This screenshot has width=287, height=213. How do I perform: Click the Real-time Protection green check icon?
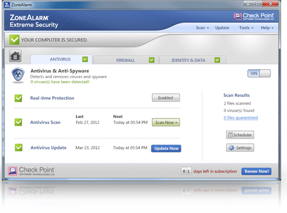click(18, 98)
